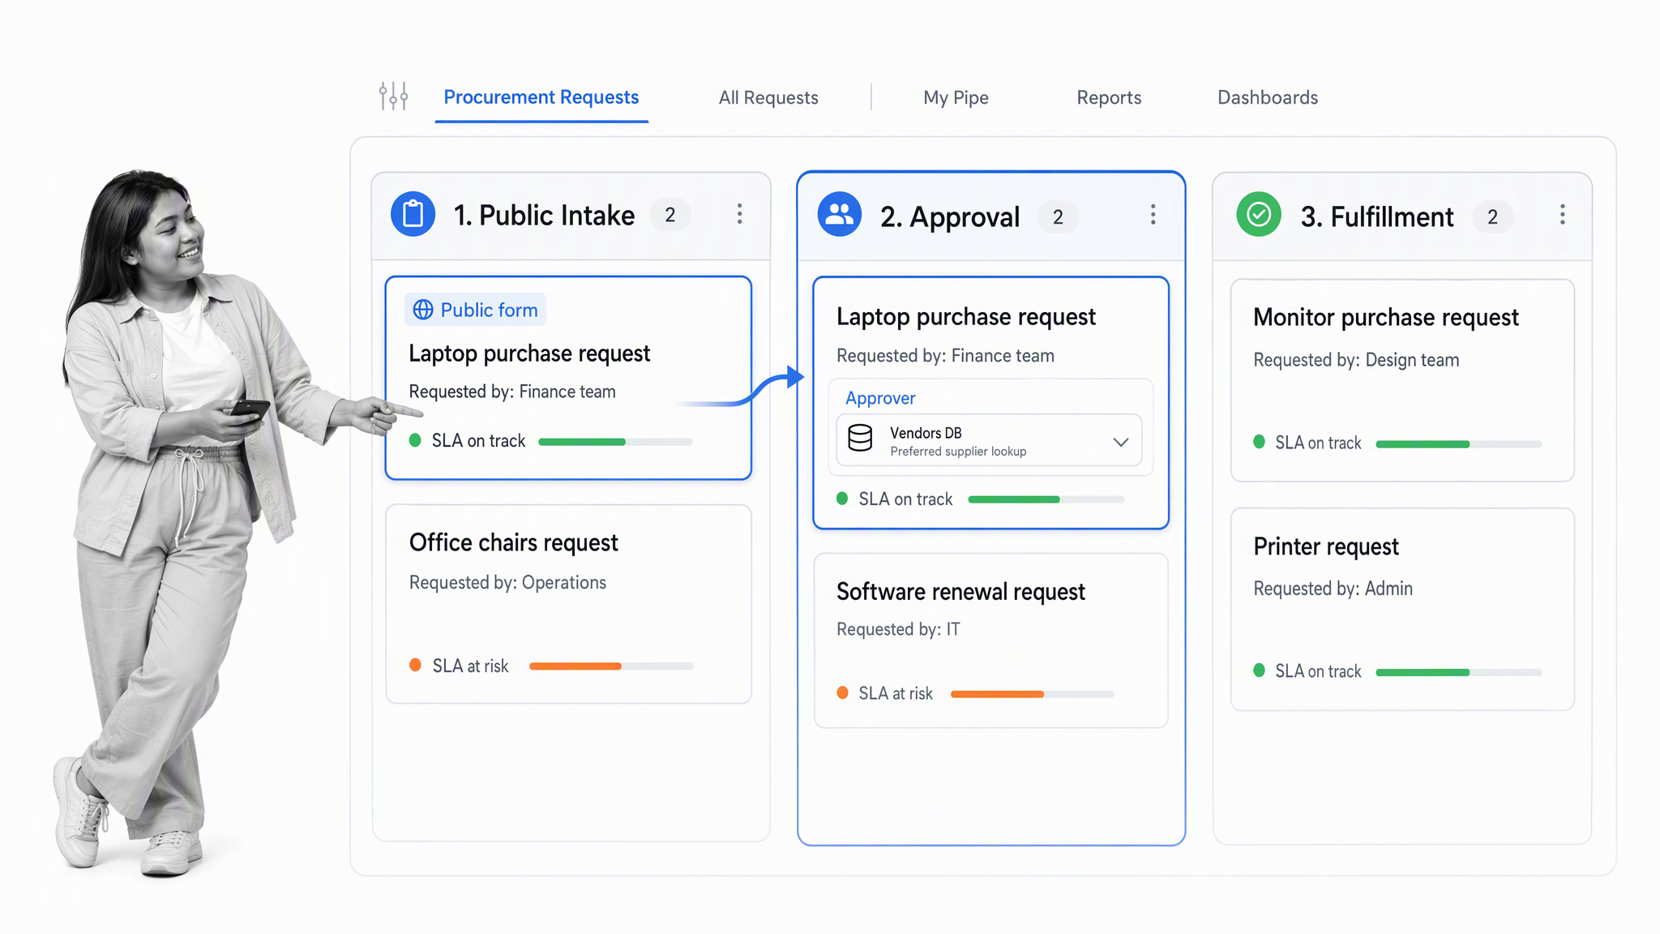1660x934 pixels.
Task: Open Fulfillment column options menu
Action: tap(1562, 215)
